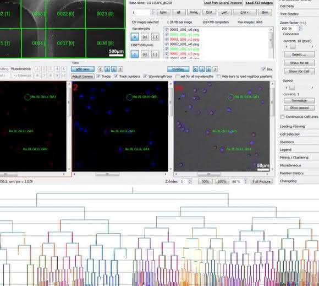Click the ( ) button in Wavelengths row

(x=155, y=37)
